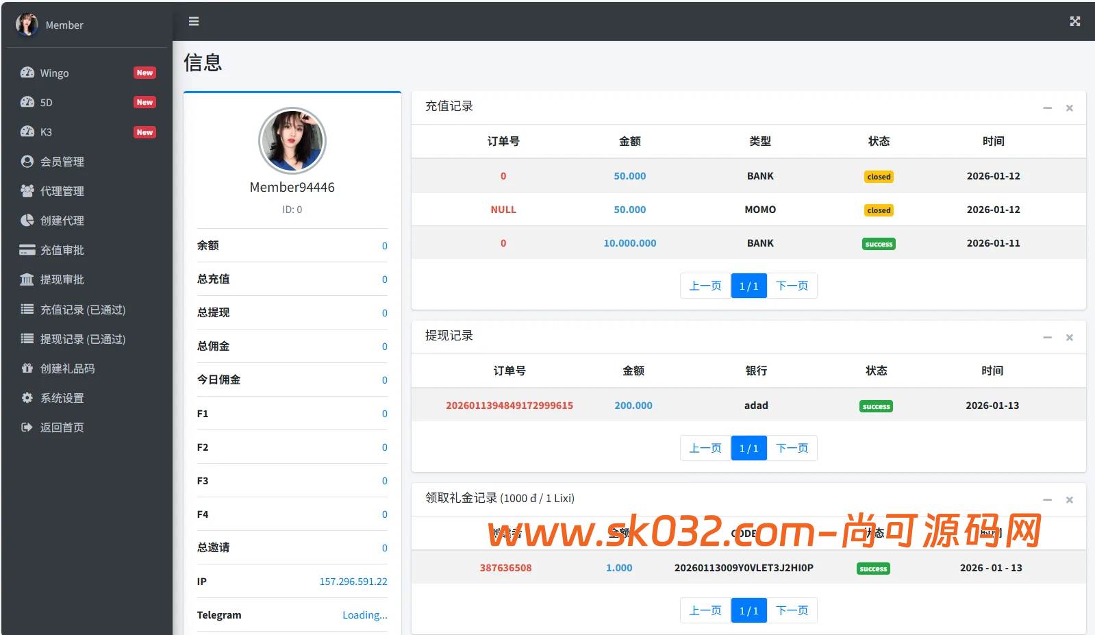Open the 5D menu item
This screenshot has height=635, width=1095.
pyautogui.click(x=87, y=102)
